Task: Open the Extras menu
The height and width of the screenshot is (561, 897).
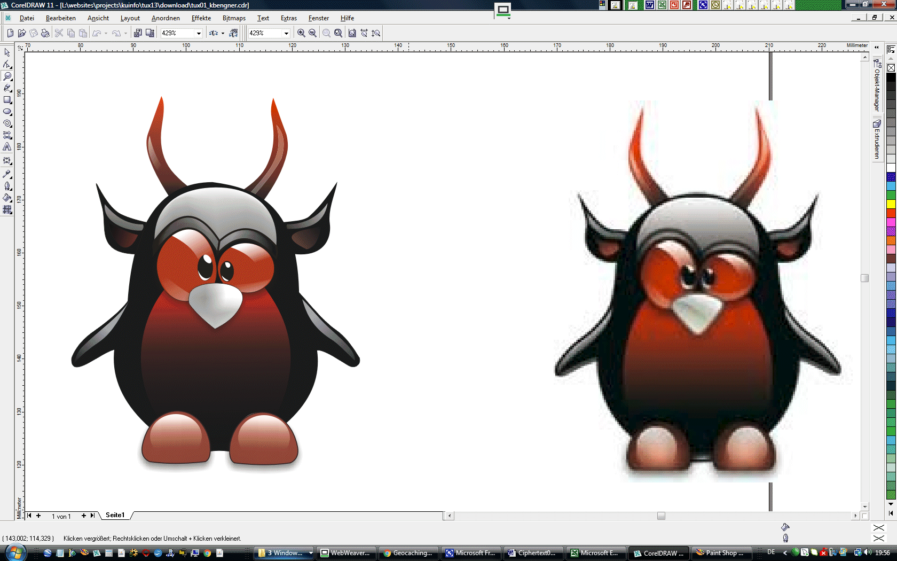Action: (289, 18)
